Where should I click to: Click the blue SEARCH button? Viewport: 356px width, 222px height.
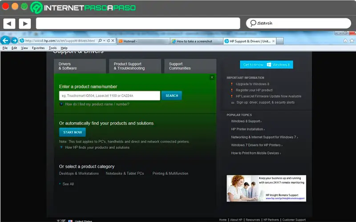172,95
